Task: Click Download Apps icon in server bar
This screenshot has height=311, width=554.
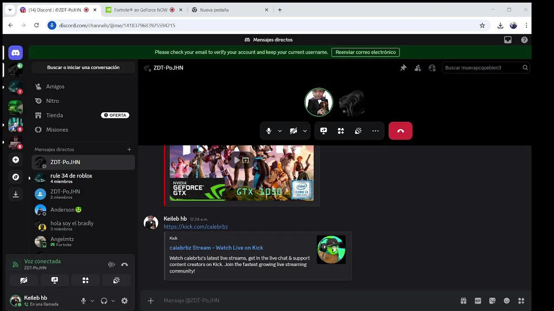Action: point(16,194)
